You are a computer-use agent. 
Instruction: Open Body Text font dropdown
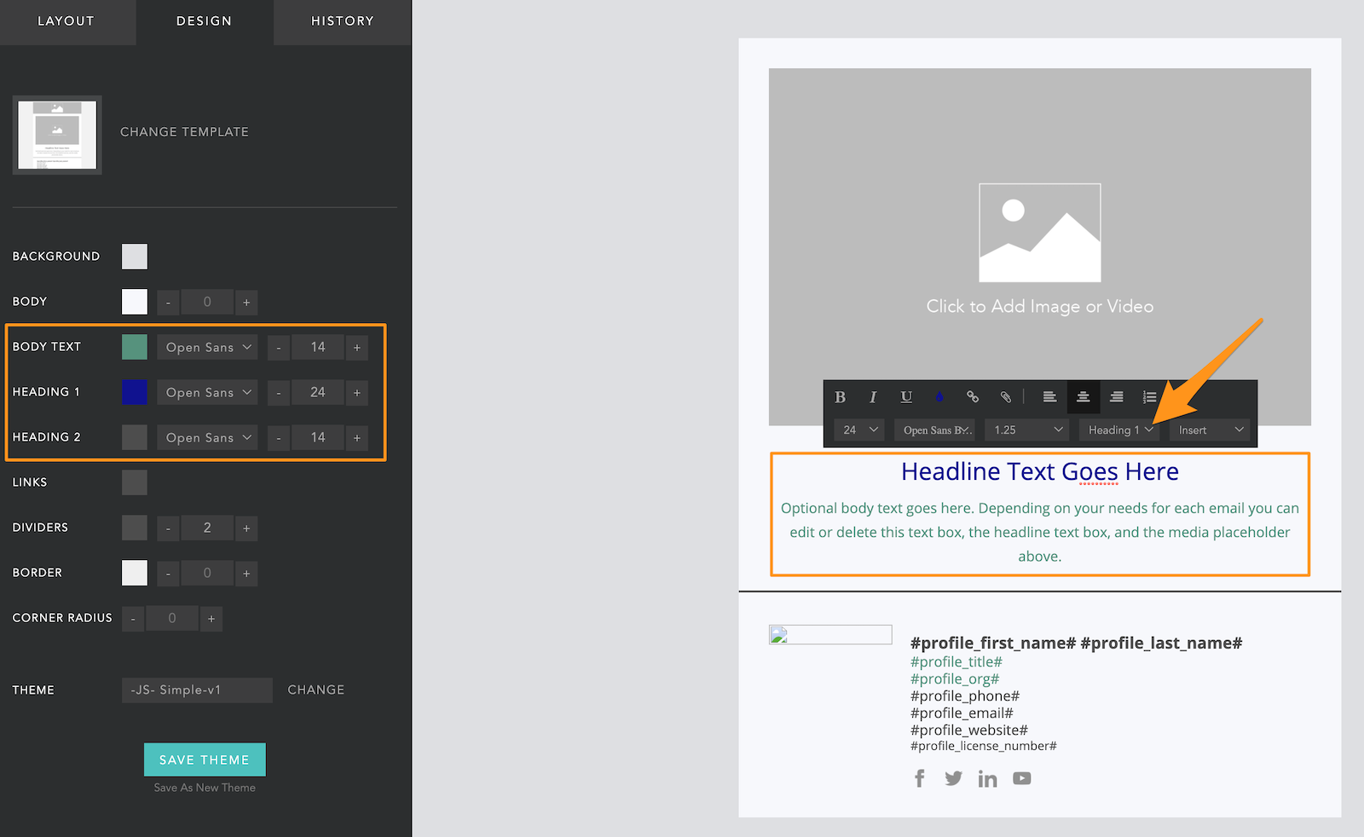click(x=207, y=348)
